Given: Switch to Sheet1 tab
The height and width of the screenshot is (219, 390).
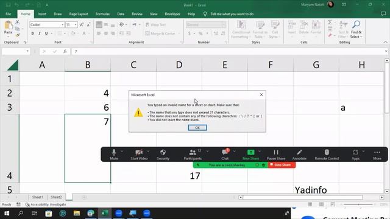Looking at the screenshot, I should [38, 197].
